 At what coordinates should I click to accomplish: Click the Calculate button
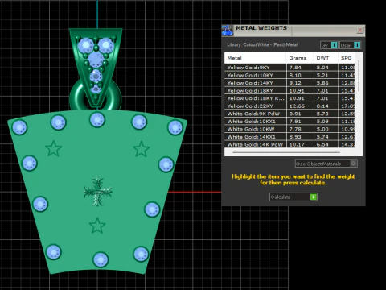pos(294,197)
